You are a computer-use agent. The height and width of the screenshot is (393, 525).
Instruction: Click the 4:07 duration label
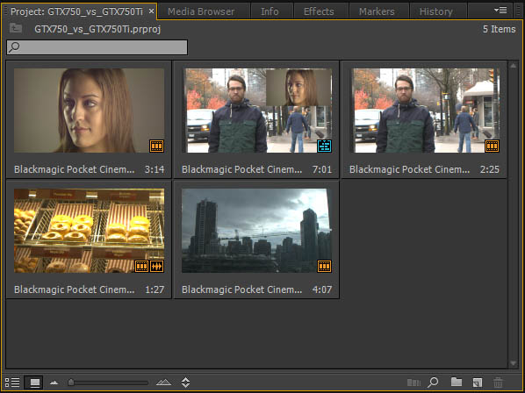pos(322,289)
